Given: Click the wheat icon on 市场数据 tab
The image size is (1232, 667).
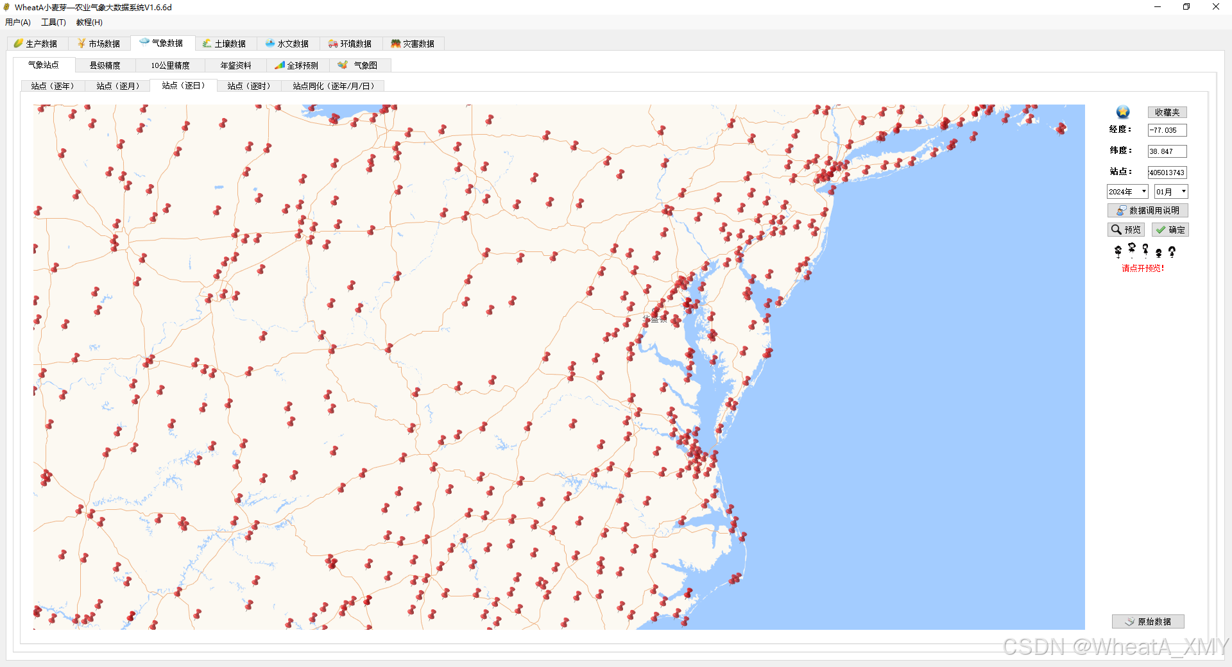Looking at the screenshot, I should click(x=81, y=43).
